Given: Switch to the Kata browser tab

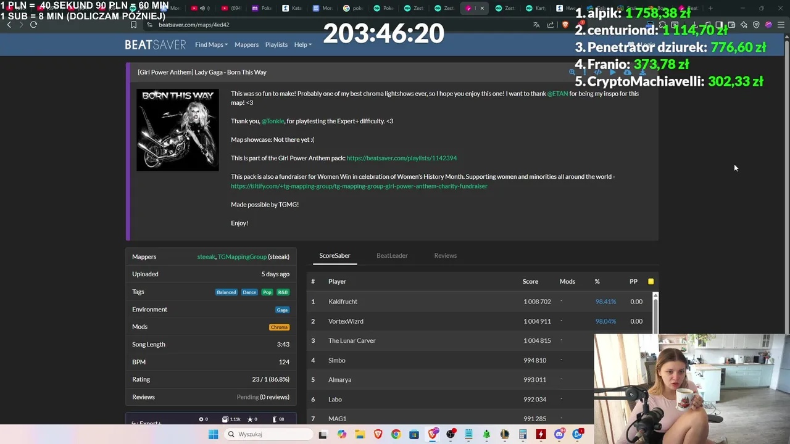Looking at the screenshot, I should [x=293, y=8].
